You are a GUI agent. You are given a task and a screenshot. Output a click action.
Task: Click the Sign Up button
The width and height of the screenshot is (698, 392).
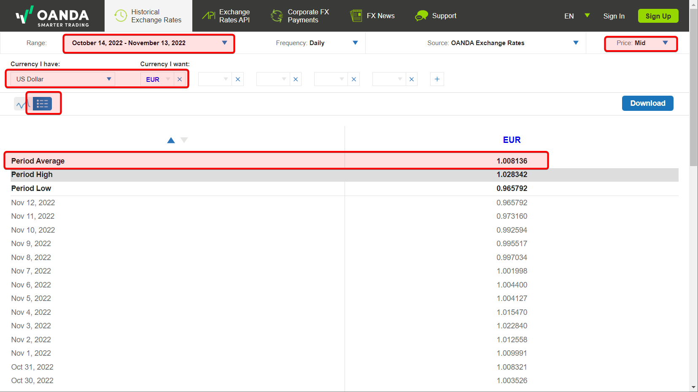tap(658, 16)
